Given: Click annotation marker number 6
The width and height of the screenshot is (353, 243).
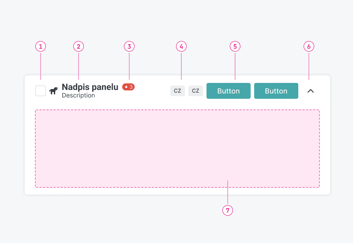Looking at the screenshot, I should coord(309,46).
